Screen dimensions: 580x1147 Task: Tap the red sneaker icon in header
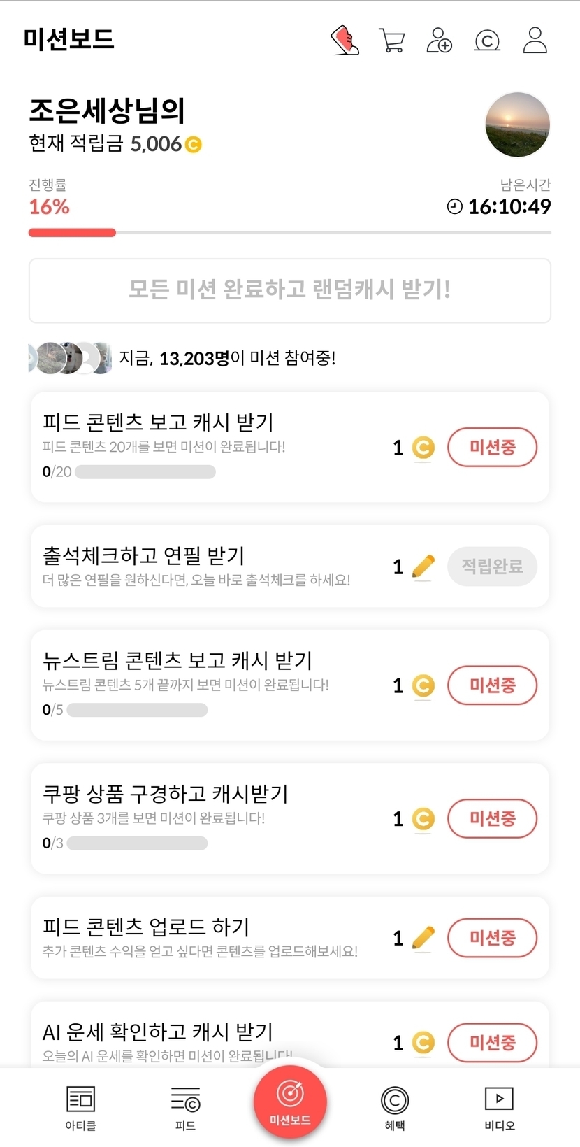(x=345, y=41)
